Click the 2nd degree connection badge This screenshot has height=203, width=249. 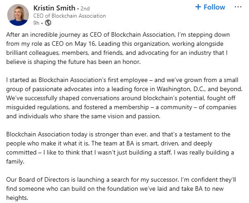click(85, 9)
